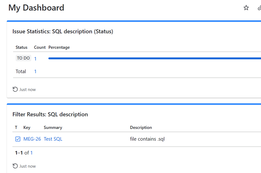Sort results by Summary column
Image resolution: width=261 pixels, height=173 pixels.
(x=53, y=128)
